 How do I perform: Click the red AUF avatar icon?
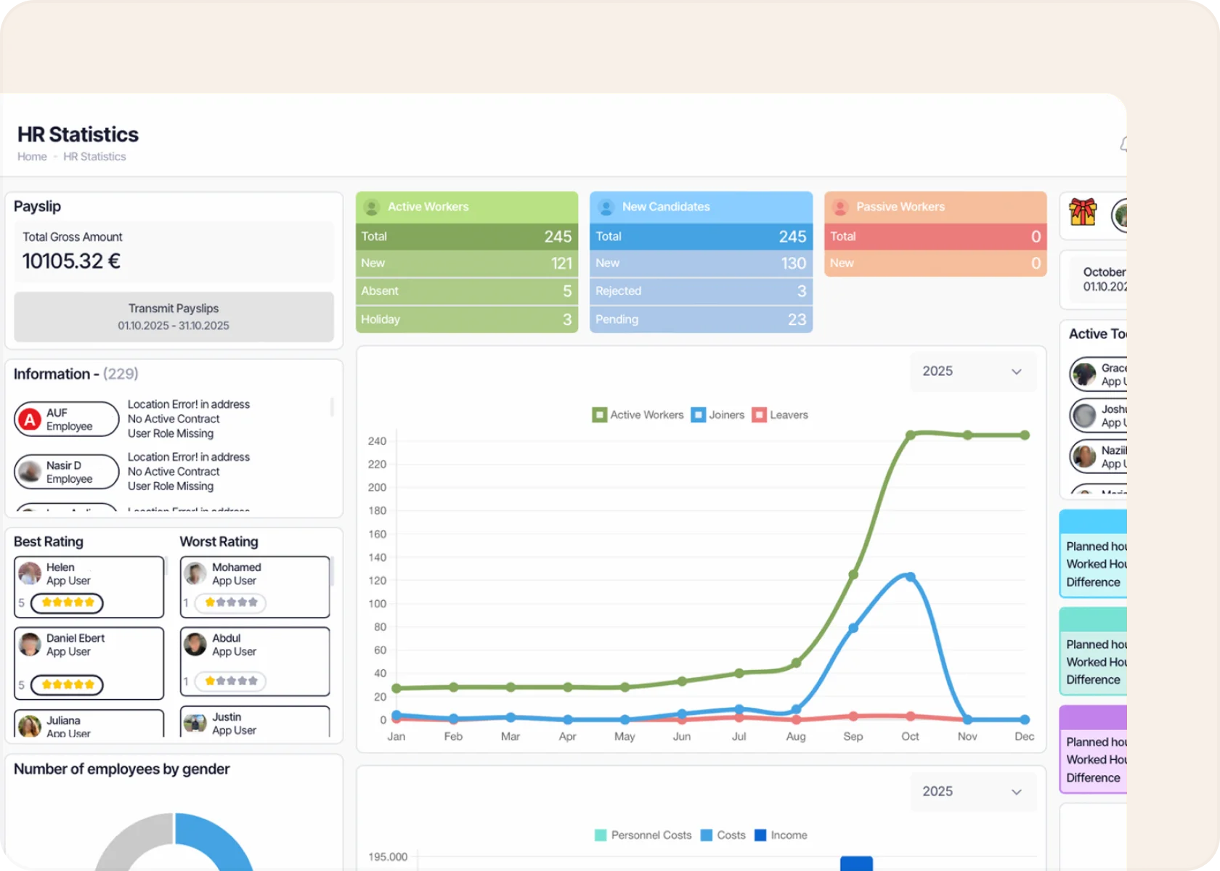(30, 420)
